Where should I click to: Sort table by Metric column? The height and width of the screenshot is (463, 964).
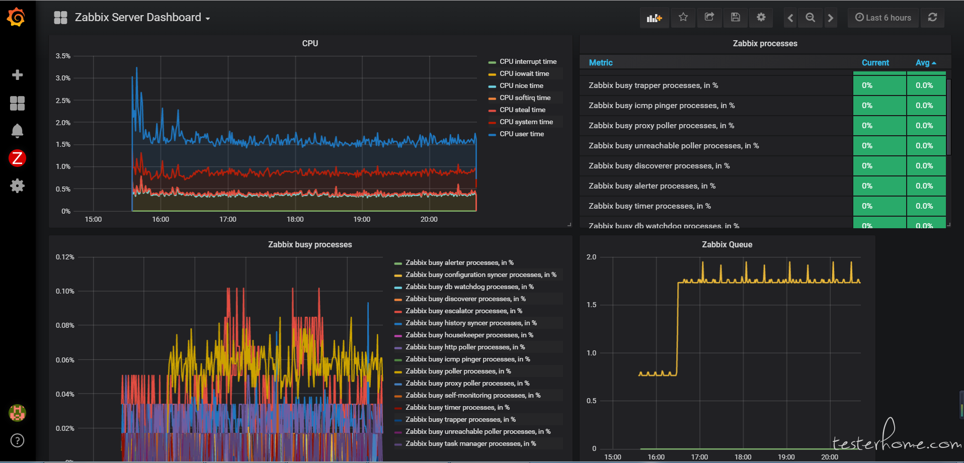tap(601, 62)
